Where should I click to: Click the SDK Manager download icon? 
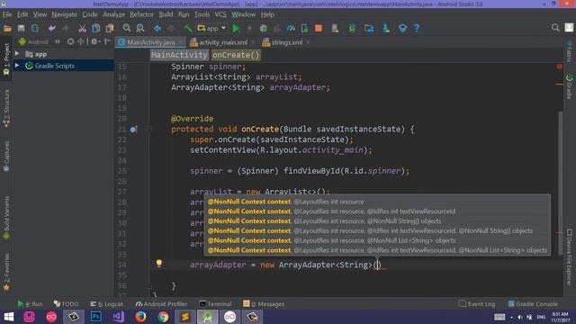pos(386,28)
